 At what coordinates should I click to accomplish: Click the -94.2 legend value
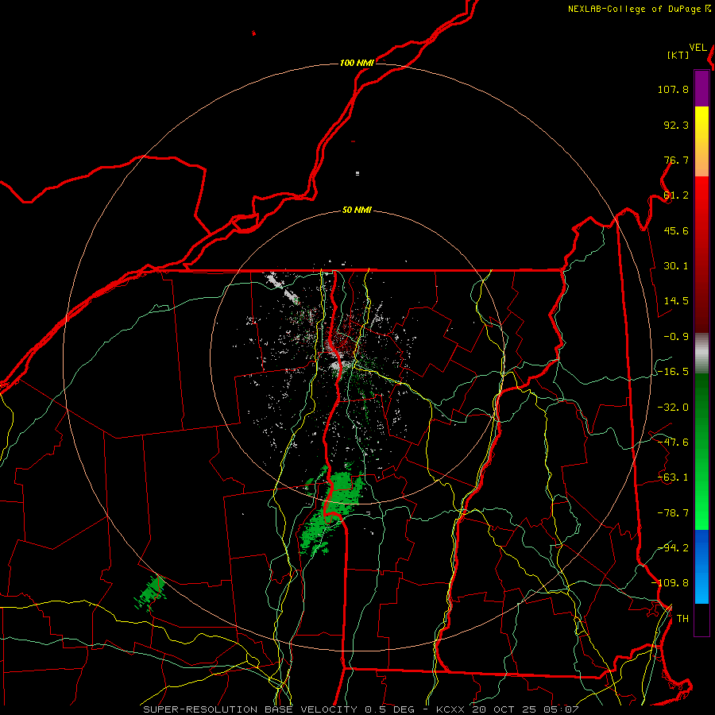[x=673, y=547]
